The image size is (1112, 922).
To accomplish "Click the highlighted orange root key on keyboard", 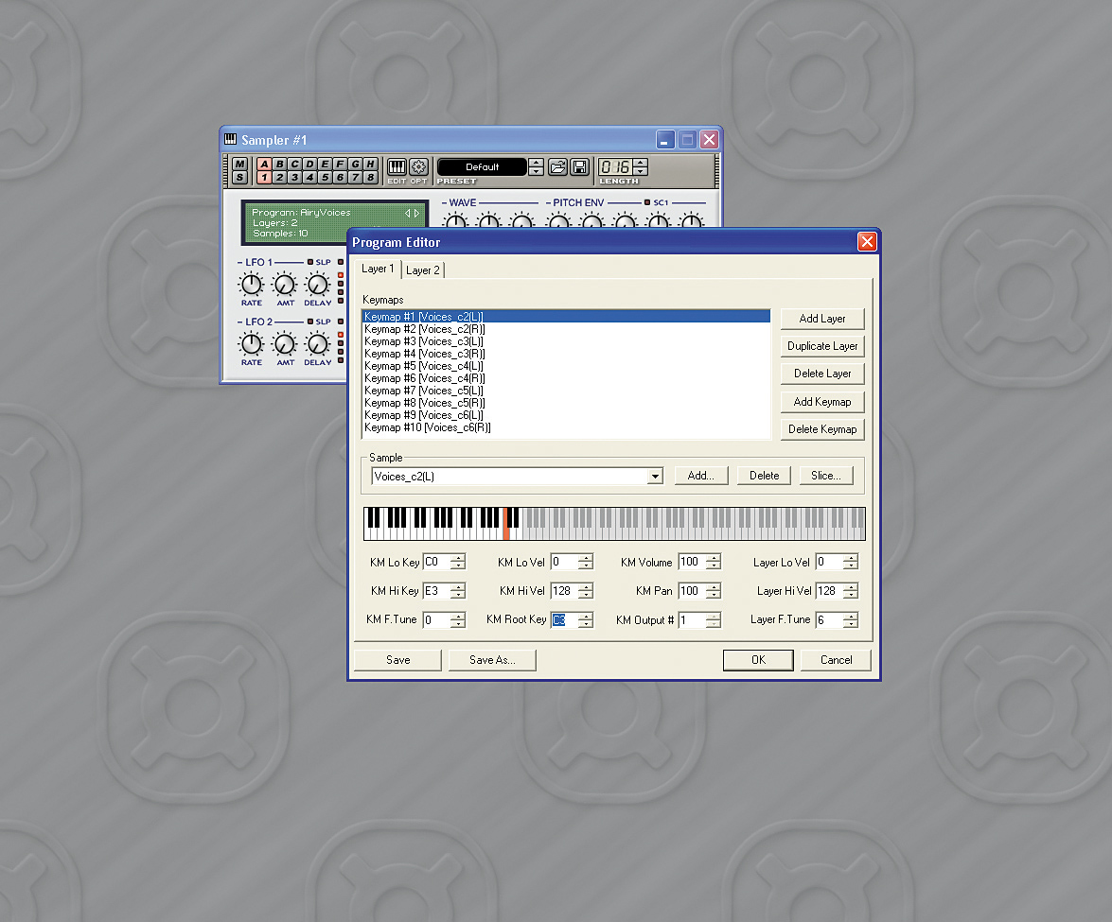I will (506, 526).
